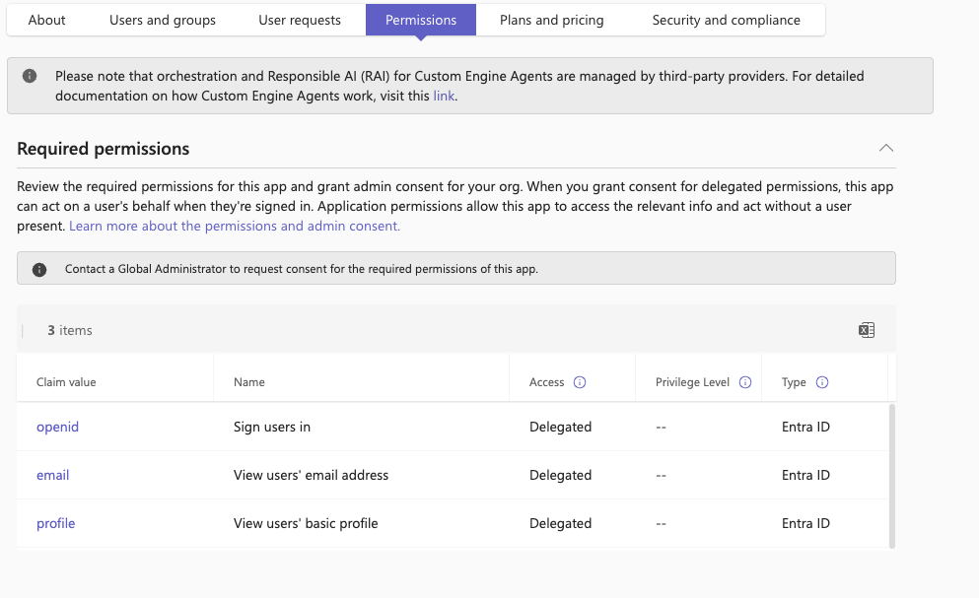Viewport: 979px width, 598px height.
Task: Select the 'View users' email address' cell
Action: 311,475
